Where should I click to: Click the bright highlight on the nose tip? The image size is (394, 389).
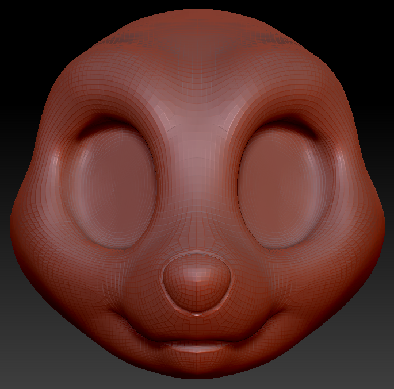tap(197, 275)
